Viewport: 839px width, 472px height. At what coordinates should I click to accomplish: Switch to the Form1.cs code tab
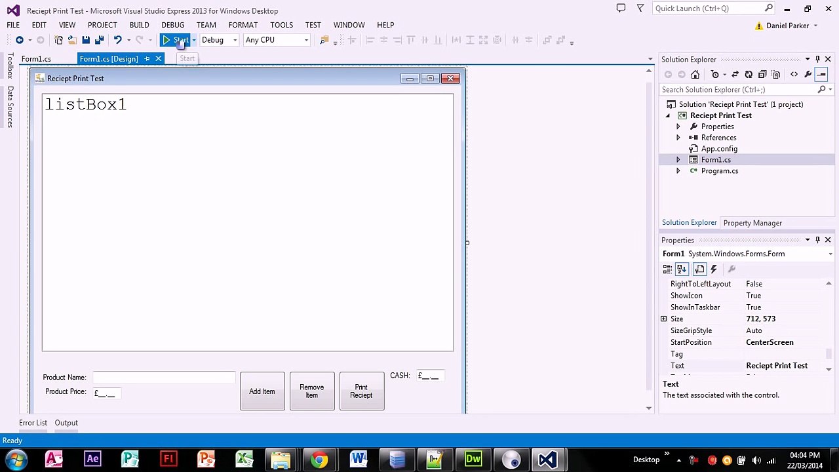(36, 59)
